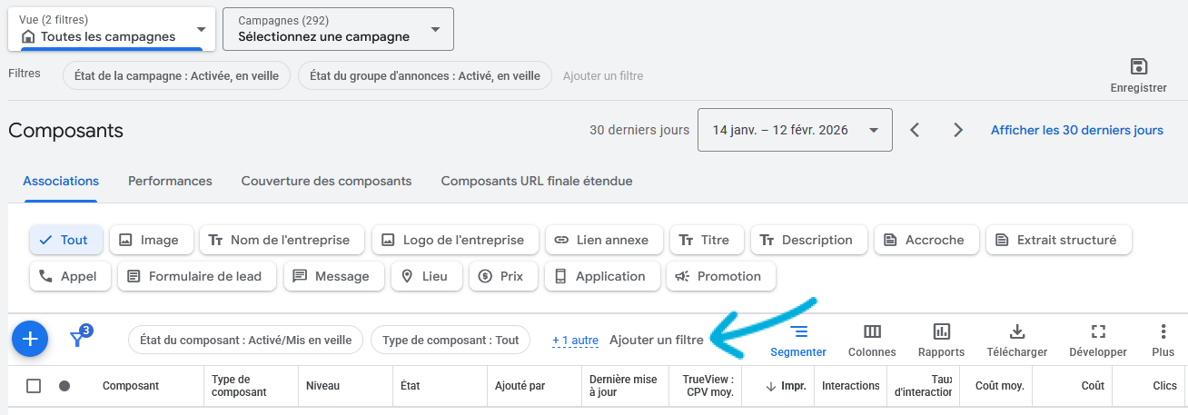Click Afficher les 30 derniers jours link

1076,130
